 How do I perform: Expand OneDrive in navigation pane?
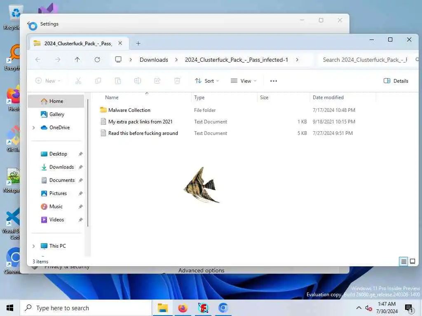tap(34, 128)
